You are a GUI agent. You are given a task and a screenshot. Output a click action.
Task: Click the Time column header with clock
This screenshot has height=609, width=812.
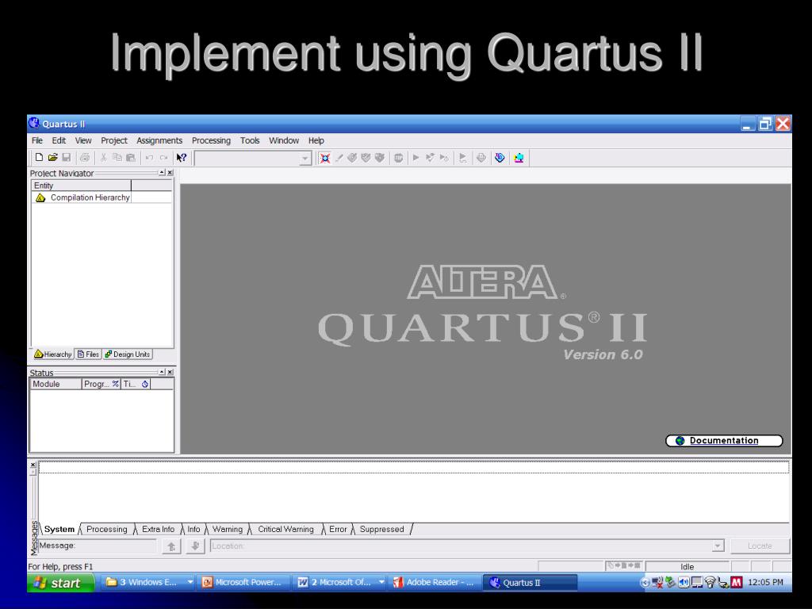pos(136,384)
